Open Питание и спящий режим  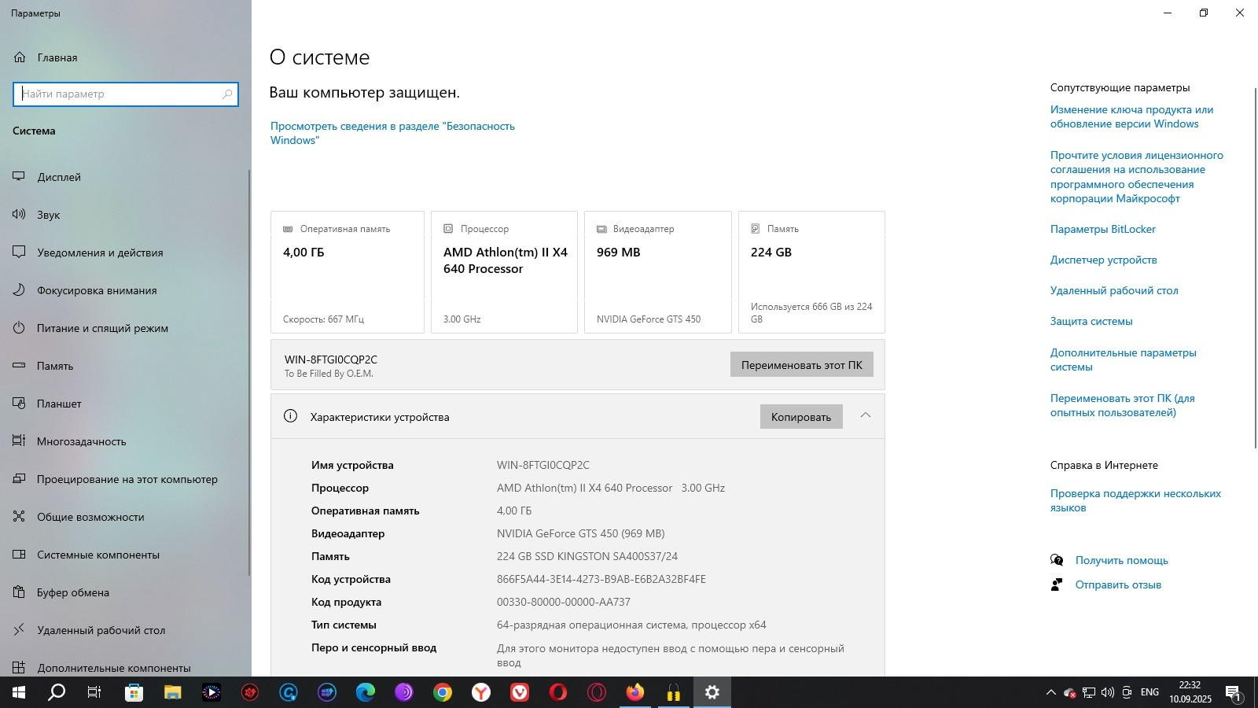pyautogui.click(x=102, y=328)
